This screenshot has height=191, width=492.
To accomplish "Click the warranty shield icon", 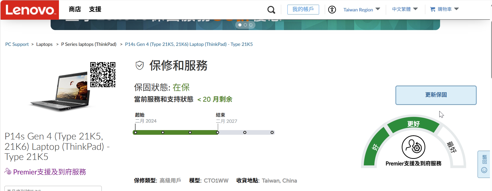I will (x=140, y=65).
